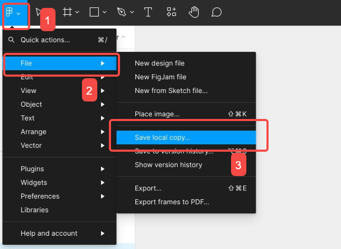Open the Resources components tool
Viewport: 341px width, 249px height.
coord(171,12)
